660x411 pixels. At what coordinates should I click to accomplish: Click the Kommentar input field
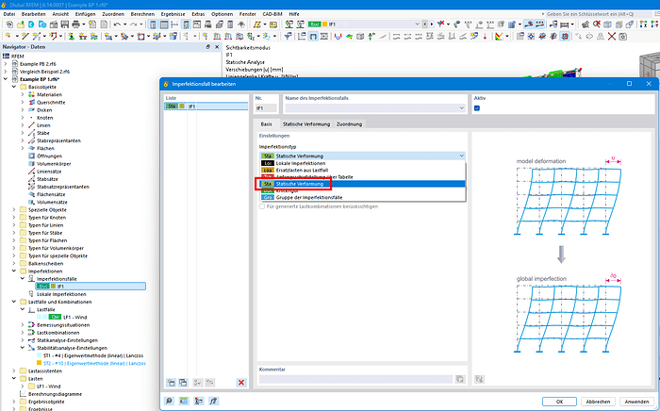355,379
